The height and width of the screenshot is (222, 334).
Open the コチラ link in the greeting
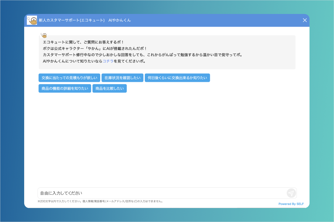[x=108, y=61]
